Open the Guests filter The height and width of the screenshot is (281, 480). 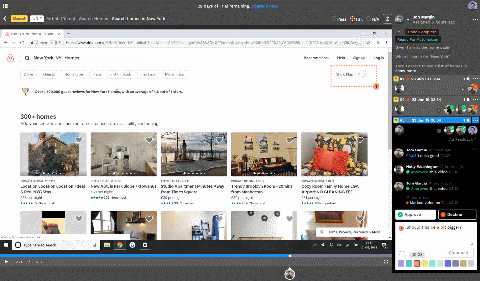(x=49, y=74)
